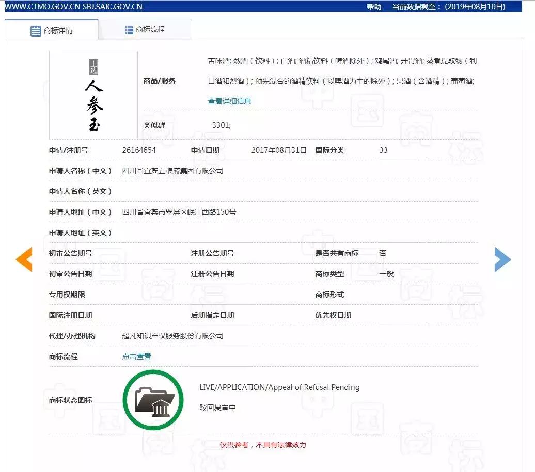Click the 帮助 help link
The width and height of the screenshot is (535, 472).
tap(374, 7)
